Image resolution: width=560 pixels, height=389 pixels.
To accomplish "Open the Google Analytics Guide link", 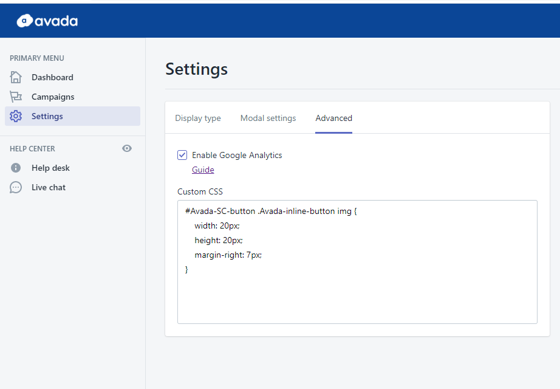I will [x=203, y=170].
